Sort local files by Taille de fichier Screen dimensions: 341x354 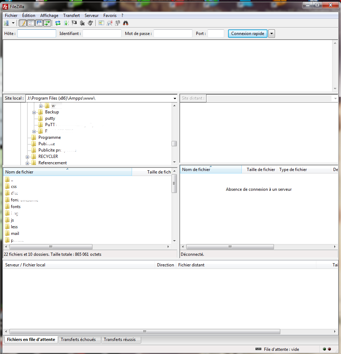point(151,172)
